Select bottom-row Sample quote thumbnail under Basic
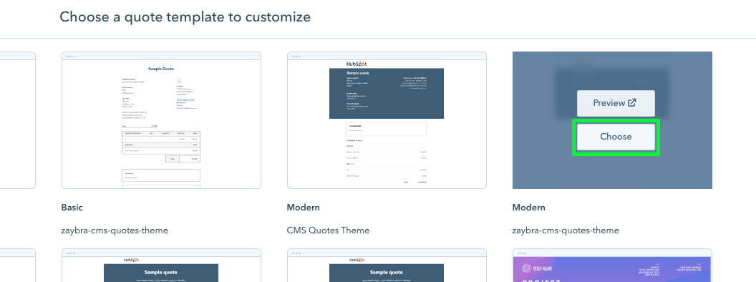The image size is (756, 282). (x=162, y=265)
